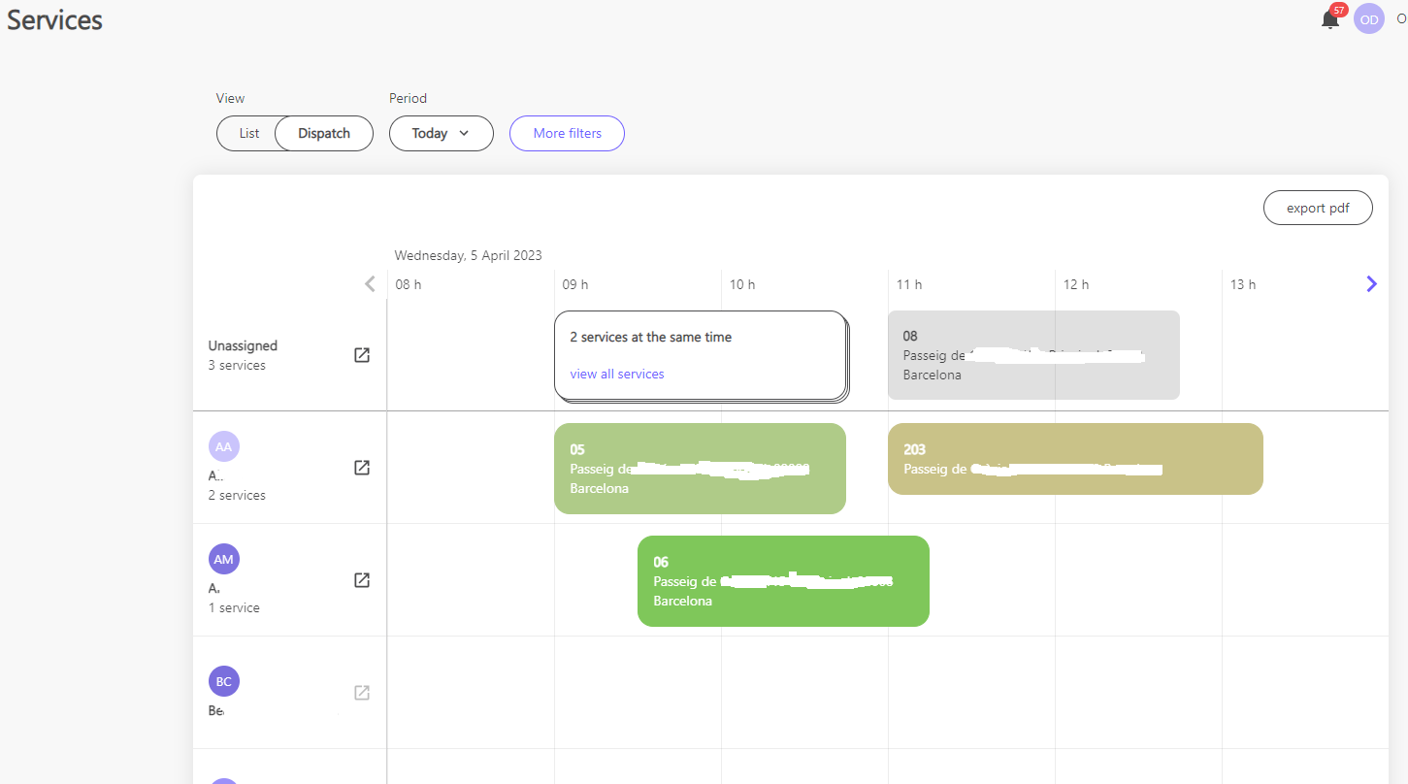Image resolution: width=1408 pixels, height=784 pixels.
Task: Open AA technician's external link icon
Action: point(362,468)
